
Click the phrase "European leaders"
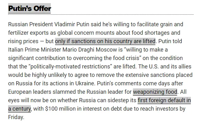tap(28, 92)
